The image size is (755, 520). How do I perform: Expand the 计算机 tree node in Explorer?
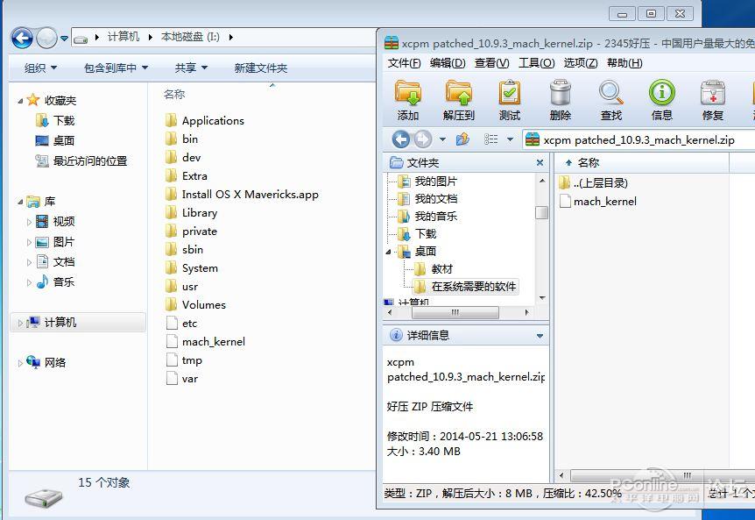point(20,323)
